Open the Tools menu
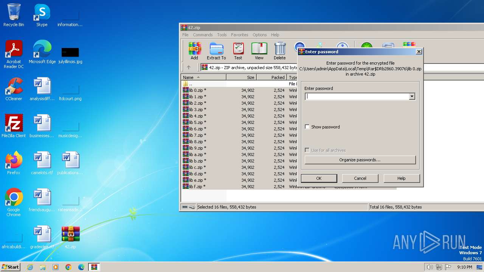The height and width of the screenshot is (272, 484). [222, 35]
